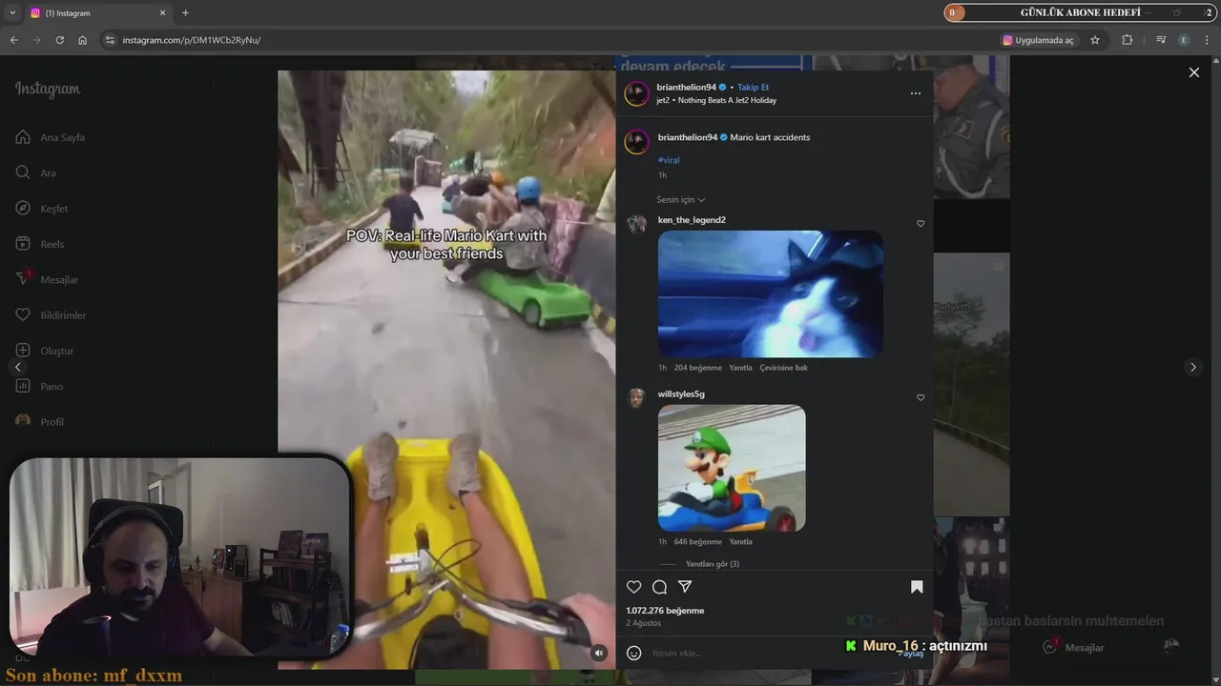Close the Instagram tab
This screenshot has height=686, width=1221.
point(162,13)
